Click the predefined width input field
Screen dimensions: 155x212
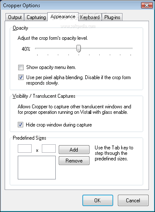(24, 149)
